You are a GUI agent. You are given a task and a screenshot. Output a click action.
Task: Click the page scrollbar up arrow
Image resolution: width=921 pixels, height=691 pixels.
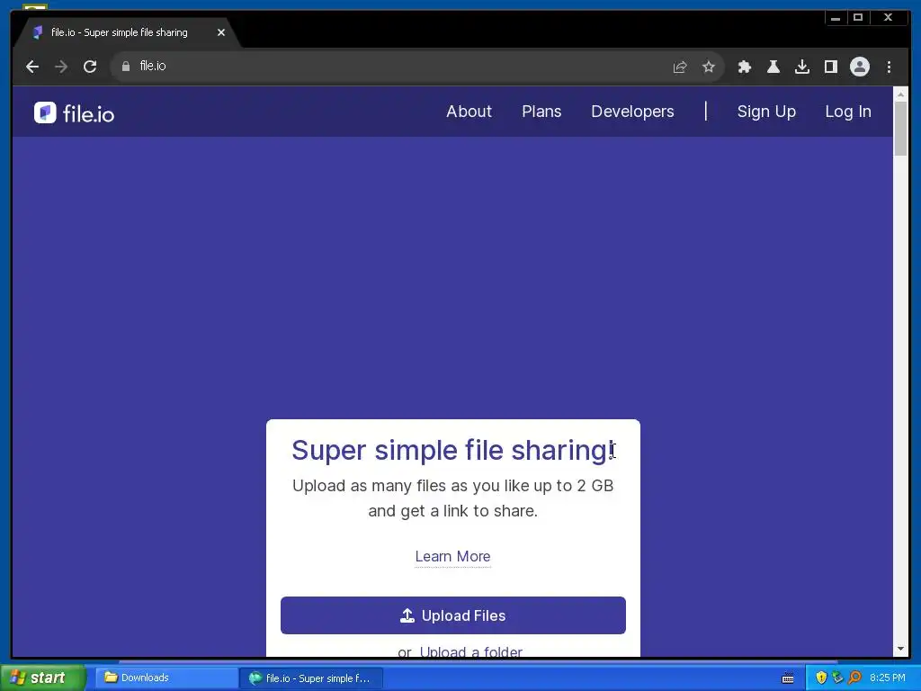click(x=900, y=94)
